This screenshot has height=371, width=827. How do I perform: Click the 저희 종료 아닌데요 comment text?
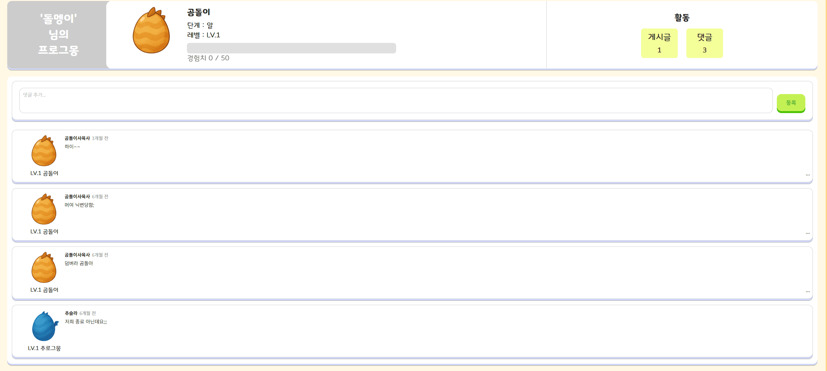pos(86,322)
